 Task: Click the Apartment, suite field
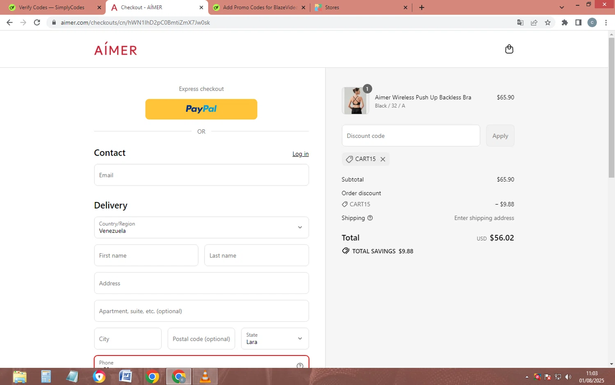(x=201, y=311)
